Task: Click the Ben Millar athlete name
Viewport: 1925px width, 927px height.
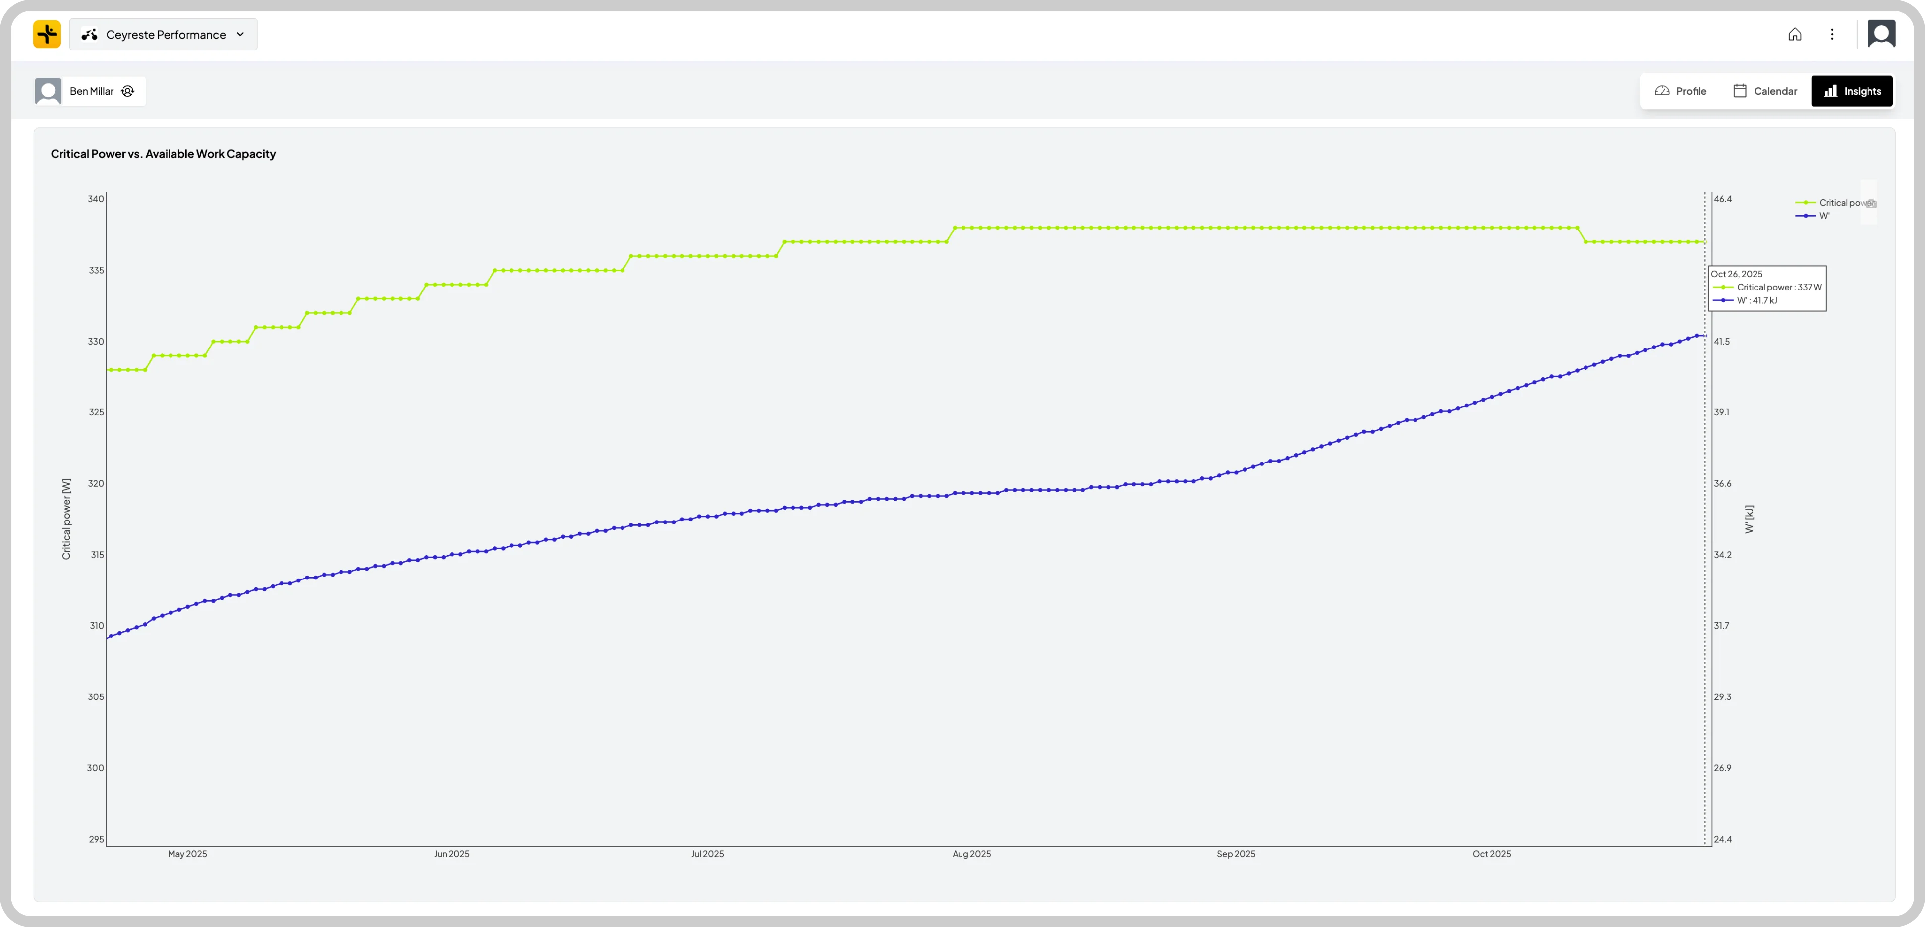Action: (x=92, y=91)
